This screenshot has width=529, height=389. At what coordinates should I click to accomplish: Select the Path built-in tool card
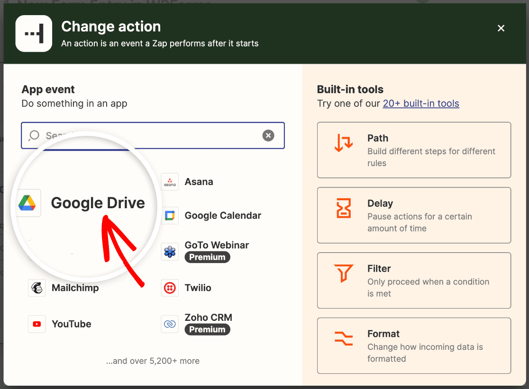point(414,150)
